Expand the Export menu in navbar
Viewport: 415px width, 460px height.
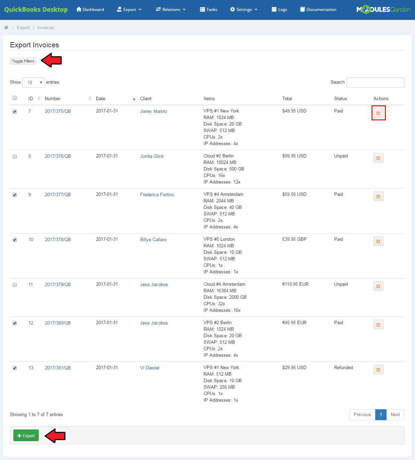(x=129, y=10)
